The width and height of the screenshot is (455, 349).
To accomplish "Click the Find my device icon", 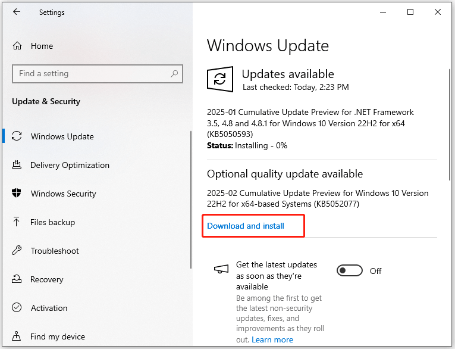I will pos(17,336).
